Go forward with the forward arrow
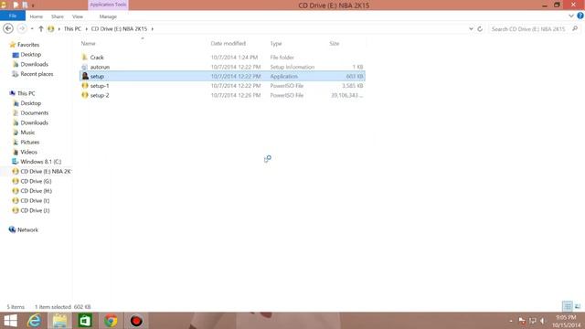 coord(22,28)
